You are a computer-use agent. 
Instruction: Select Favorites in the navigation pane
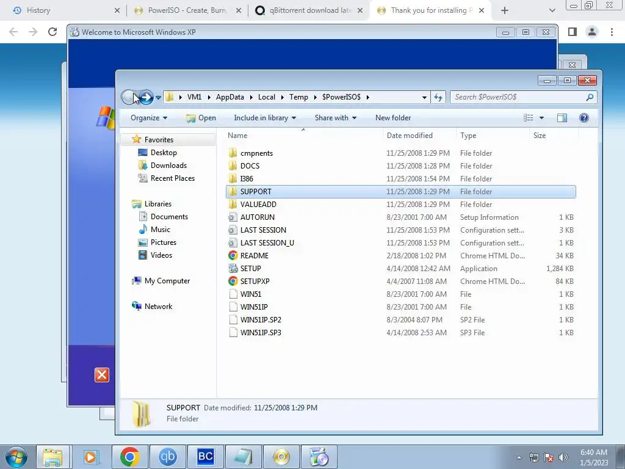pyautogui.click(x=159, y=140)
